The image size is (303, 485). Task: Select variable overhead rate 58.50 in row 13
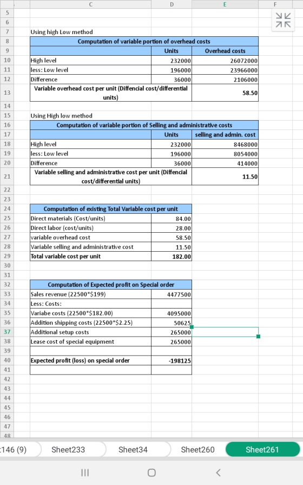[x=225, y=93]
